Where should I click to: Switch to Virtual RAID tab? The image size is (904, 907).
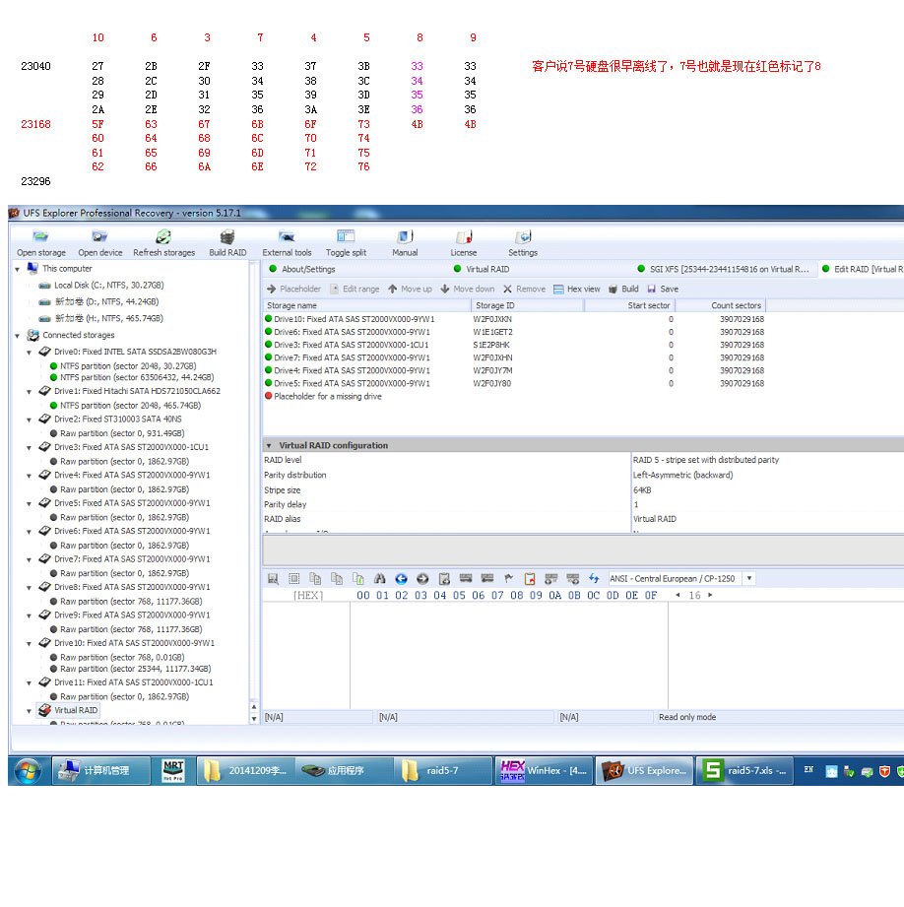pyautogui.click(x=482, y=269)
